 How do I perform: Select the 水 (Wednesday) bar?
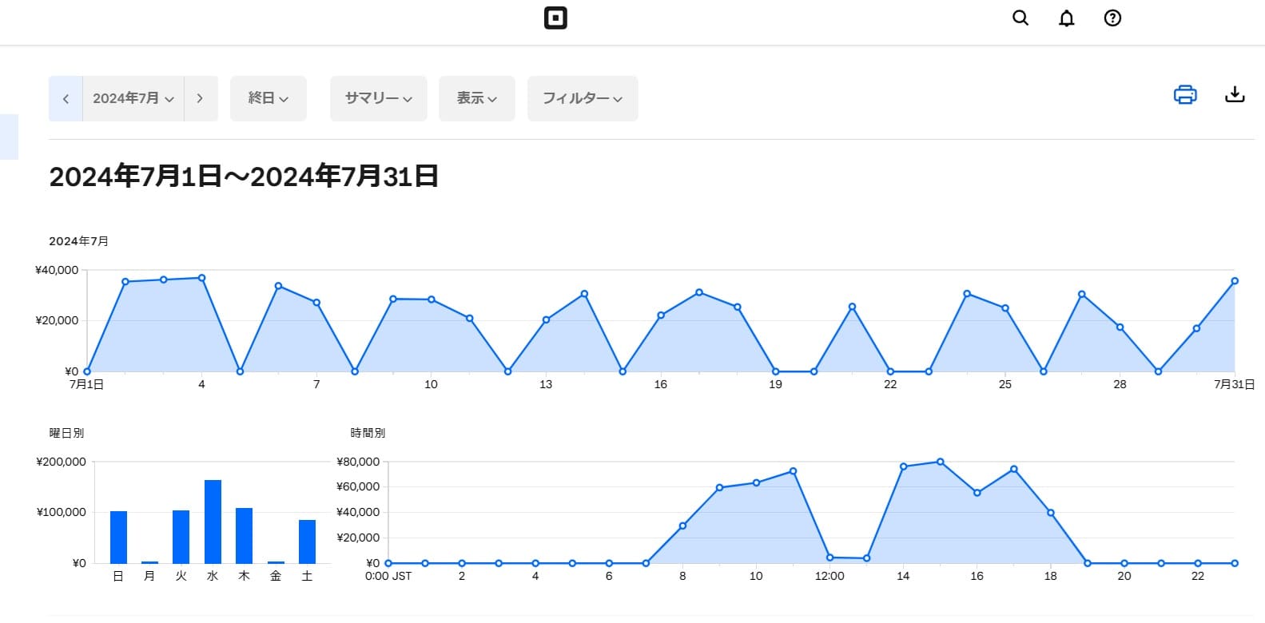(x=213, y=522)
